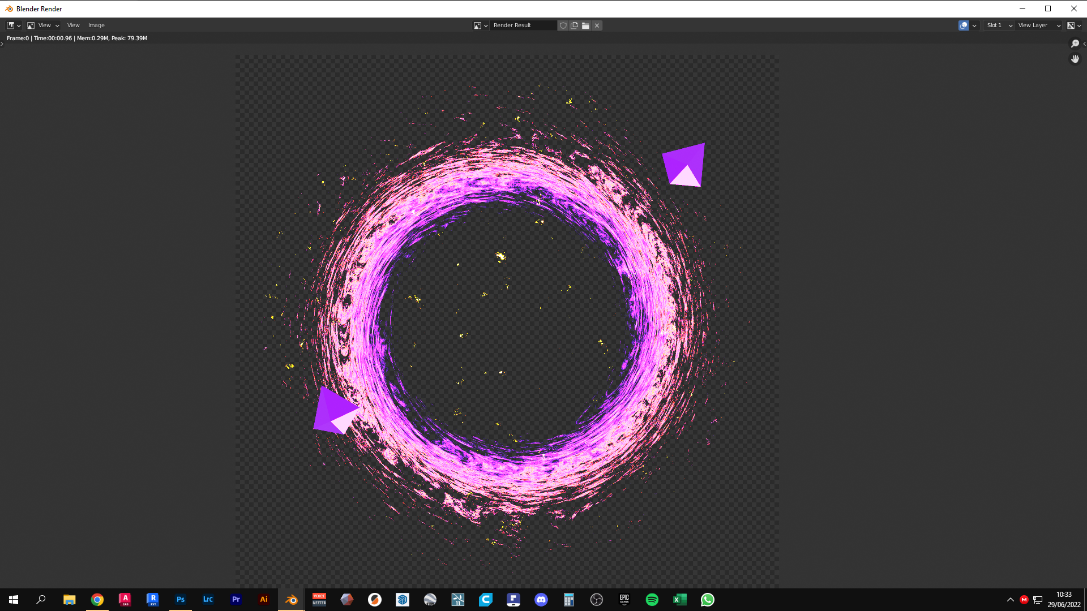Unlink the Render Result image with X
Screen dimensions: 1087x611
597,25
